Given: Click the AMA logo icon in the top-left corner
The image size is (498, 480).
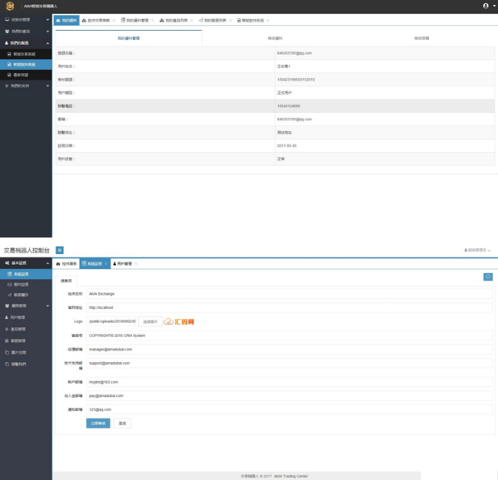Looking at the screenshot, I should (9, 6).
